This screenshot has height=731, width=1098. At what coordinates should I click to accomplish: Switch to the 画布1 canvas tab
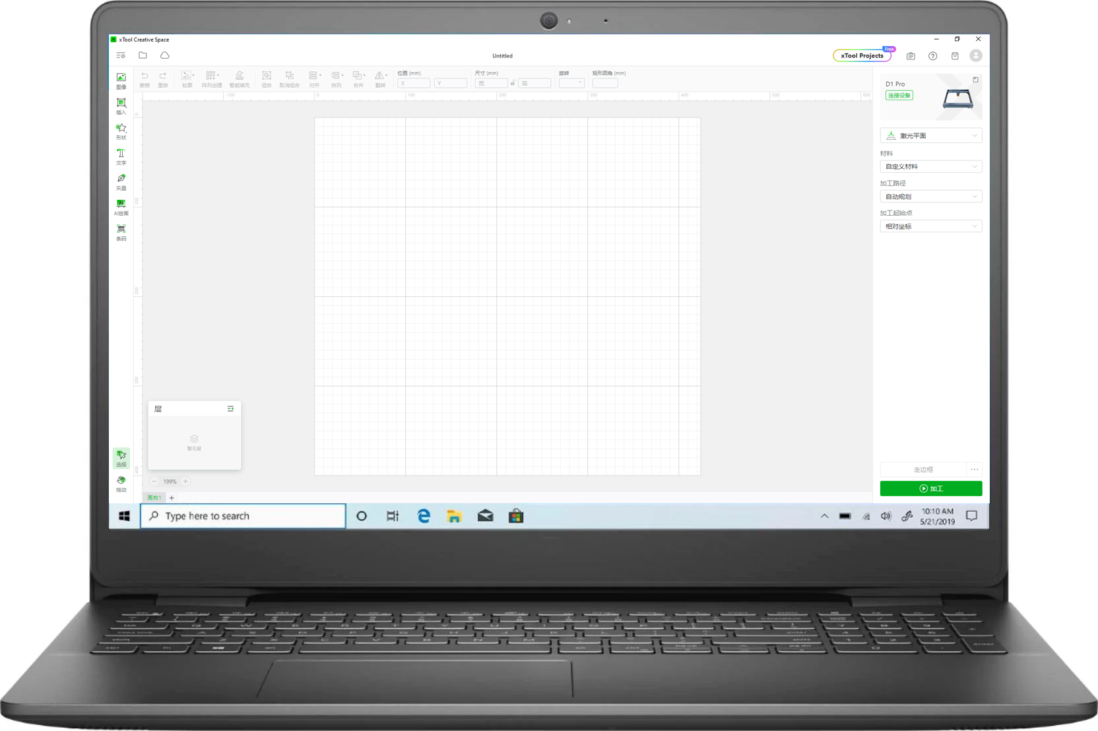tap(154, 497)
